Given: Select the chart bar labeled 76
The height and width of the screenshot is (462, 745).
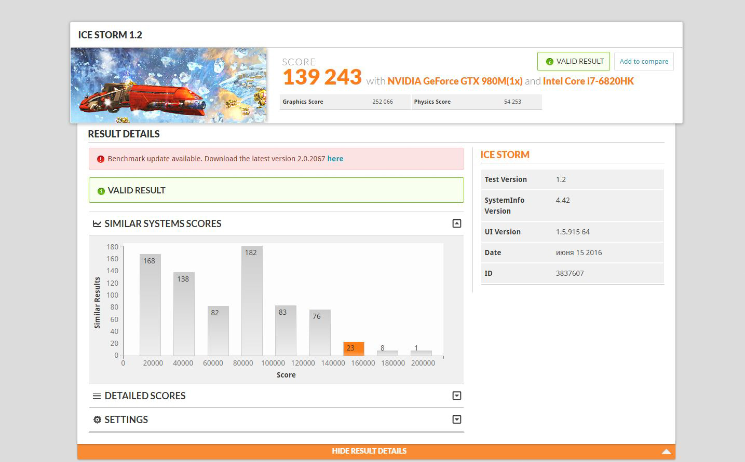Looking at the screenshot, I should 320,332.
